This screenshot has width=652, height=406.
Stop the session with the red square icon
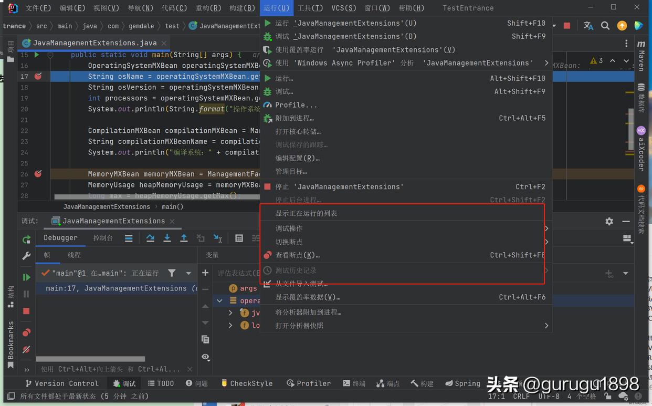click(26, 310)
